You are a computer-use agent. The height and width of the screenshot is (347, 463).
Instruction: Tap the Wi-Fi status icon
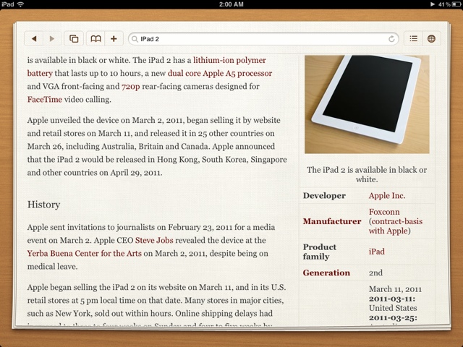20,4
